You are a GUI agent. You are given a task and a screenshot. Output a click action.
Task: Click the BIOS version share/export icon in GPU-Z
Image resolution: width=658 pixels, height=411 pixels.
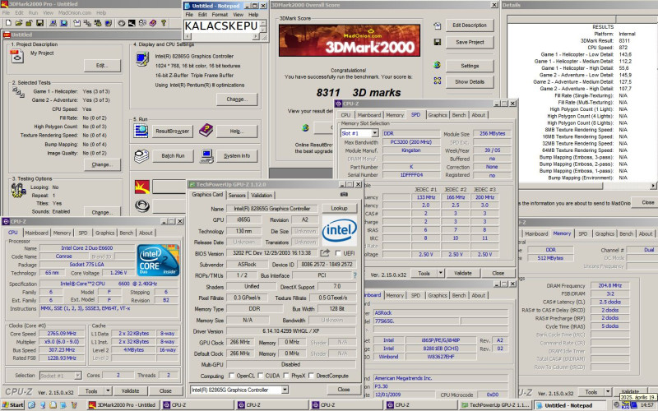point(325,253)
